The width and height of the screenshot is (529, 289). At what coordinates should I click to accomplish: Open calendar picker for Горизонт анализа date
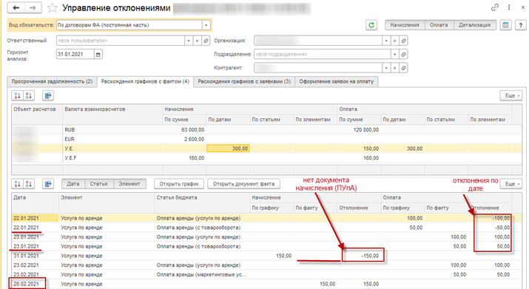(x=98, y=54)
